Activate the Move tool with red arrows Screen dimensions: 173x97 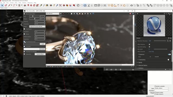pos(31,5)
